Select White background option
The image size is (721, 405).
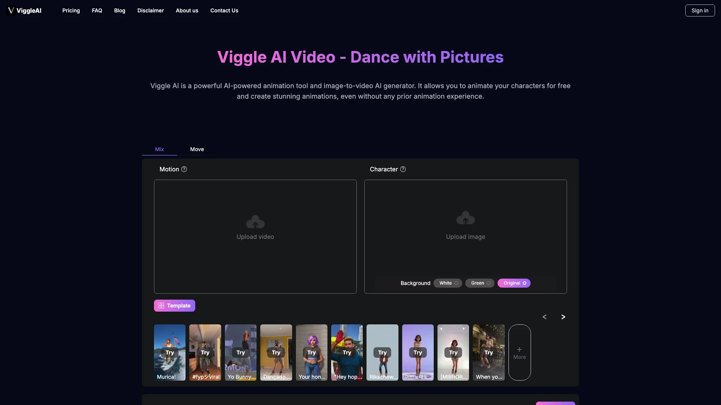[x=448, y=283]
